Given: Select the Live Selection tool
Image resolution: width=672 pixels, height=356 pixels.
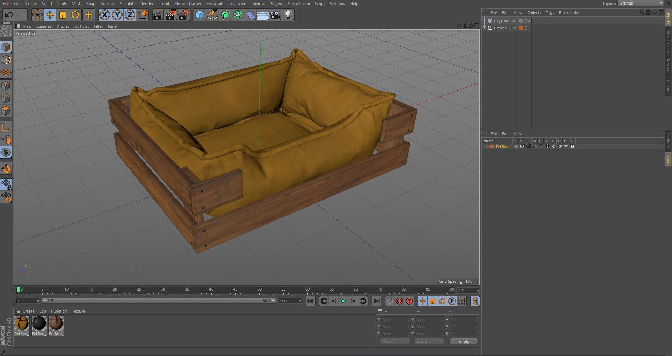Looking at the screenshot, I should pyautogui.click(x=37, y=15).
